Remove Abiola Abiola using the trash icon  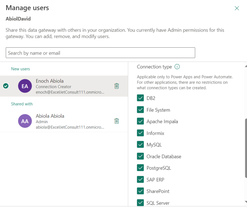click(117, 121)
